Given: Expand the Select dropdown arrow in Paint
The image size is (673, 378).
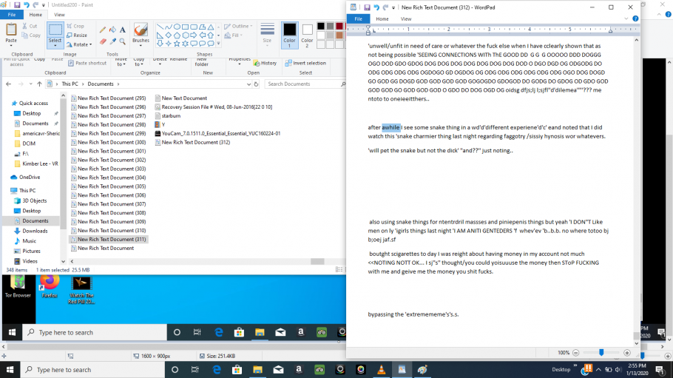Looking at the screenshot, I should pos(55,44).
